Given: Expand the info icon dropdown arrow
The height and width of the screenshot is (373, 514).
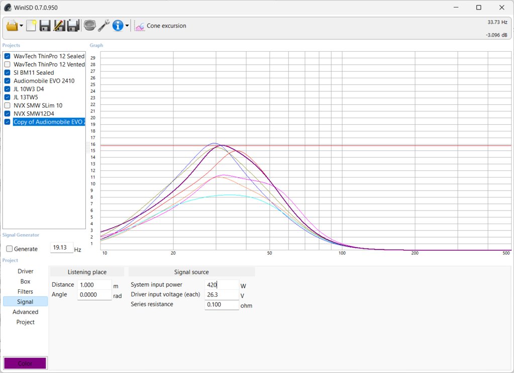Looking at the screenshot, I should pyautogui.click(x=127, y=26).
